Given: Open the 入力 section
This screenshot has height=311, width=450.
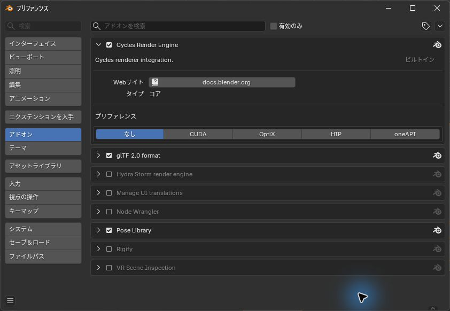Looking at the screenshot, I should 43,184.
